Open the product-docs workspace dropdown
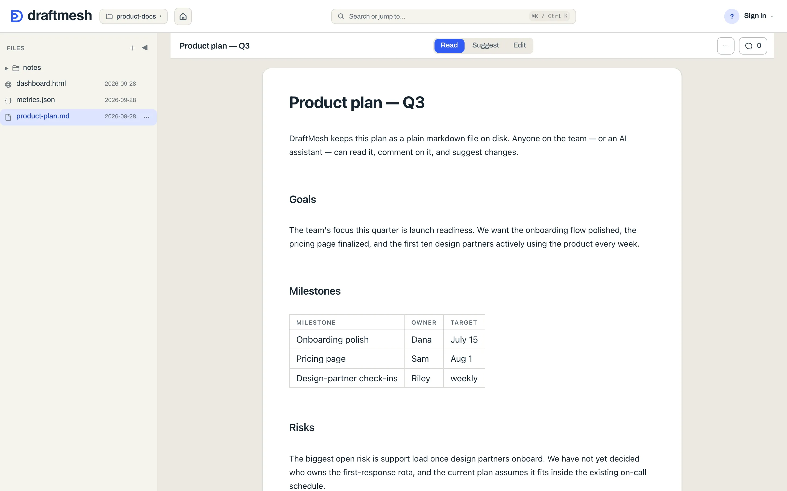Image resolution: width=787 pixels, height=491 pixels. point(134,16)
